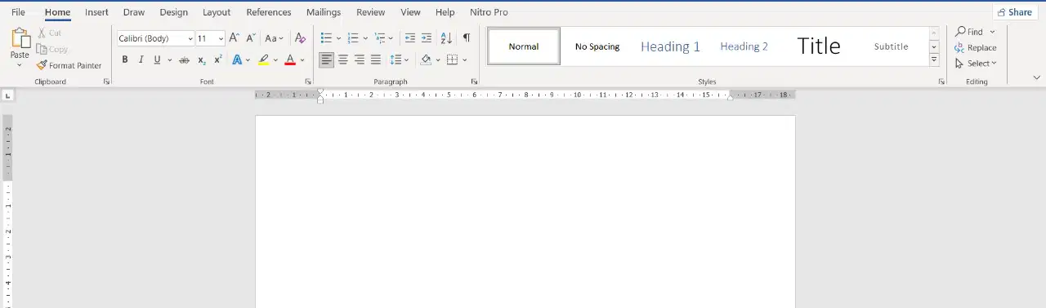Launch the Font dialog box

[308, 81]
